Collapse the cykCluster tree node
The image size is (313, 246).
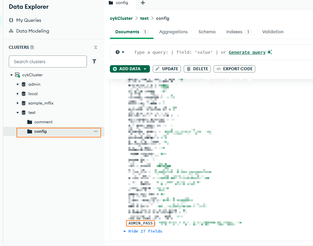11,75
